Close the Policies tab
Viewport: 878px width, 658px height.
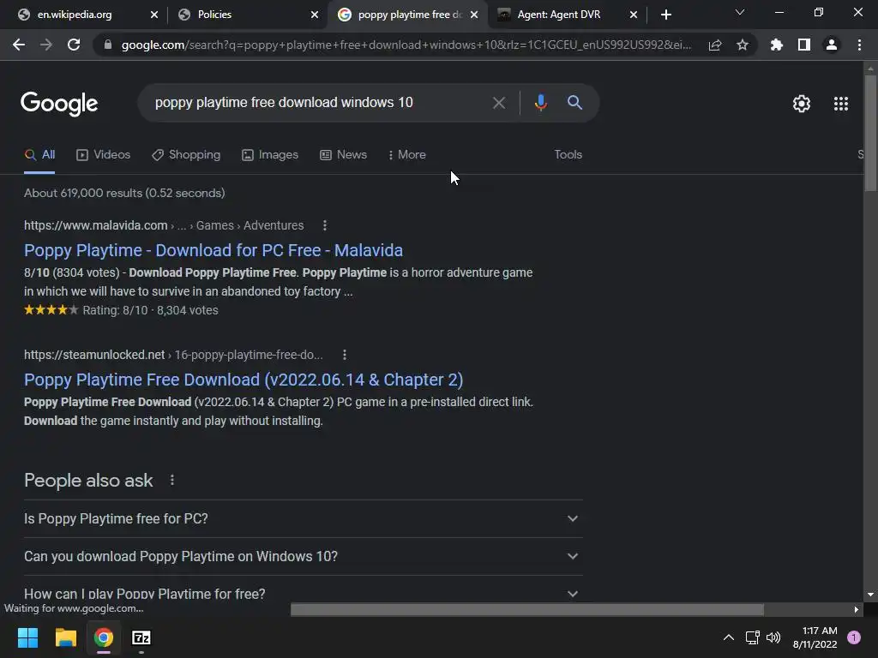pos(315,15)
